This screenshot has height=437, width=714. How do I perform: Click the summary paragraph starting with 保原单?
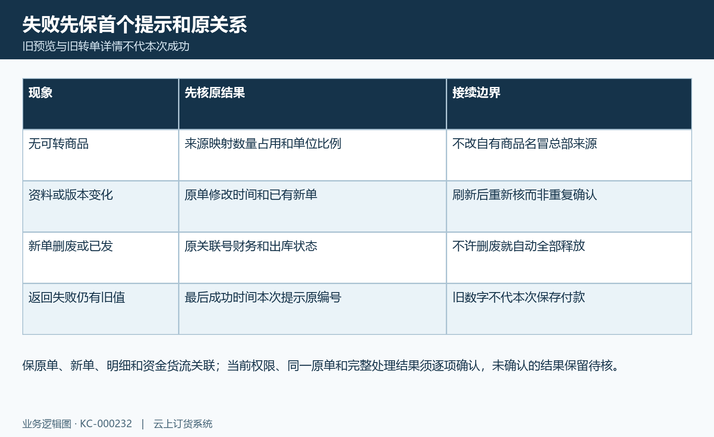click(x=321, y=366)
